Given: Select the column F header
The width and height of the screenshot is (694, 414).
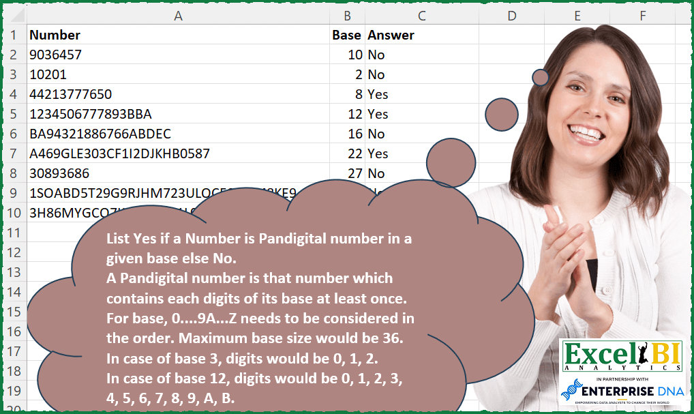Looking at the screenshot, I should pyautogui.click(x=642, y=16).
